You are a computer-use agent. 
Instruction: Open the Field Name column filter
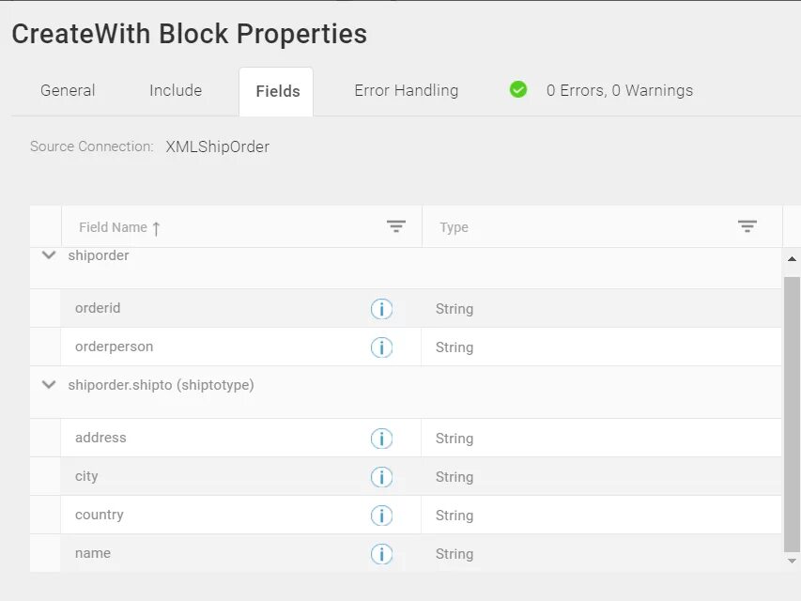396,227
